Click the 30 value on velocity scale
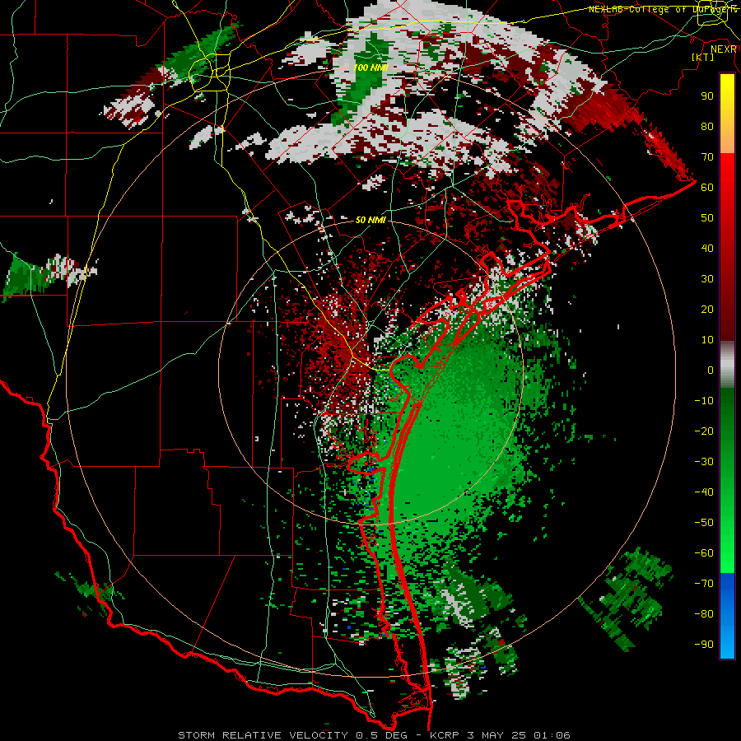The width and height of the screenshot is (741, 741). 707,279
